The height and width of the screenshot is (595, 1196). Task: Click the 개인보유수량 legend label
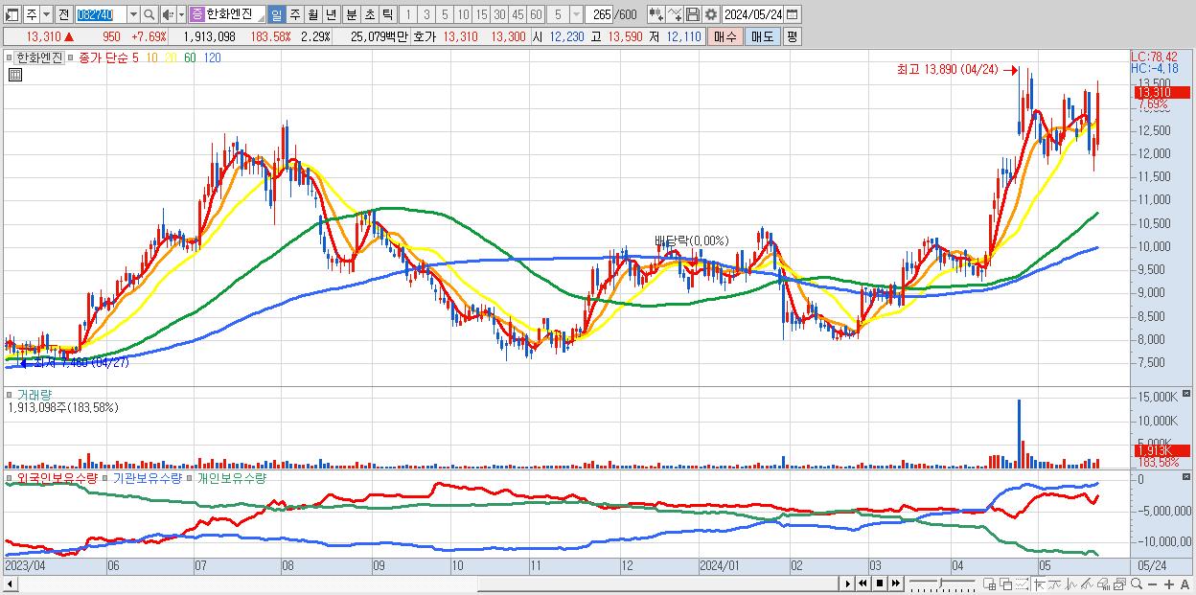coord(231,477)
